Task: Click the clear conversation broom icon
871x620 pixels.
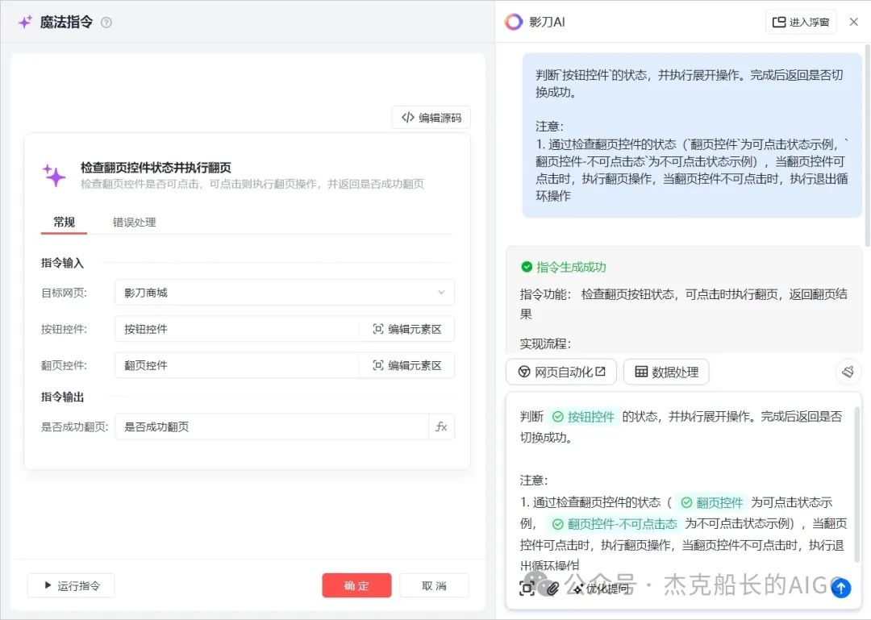Action: click(x=848, y=372)
